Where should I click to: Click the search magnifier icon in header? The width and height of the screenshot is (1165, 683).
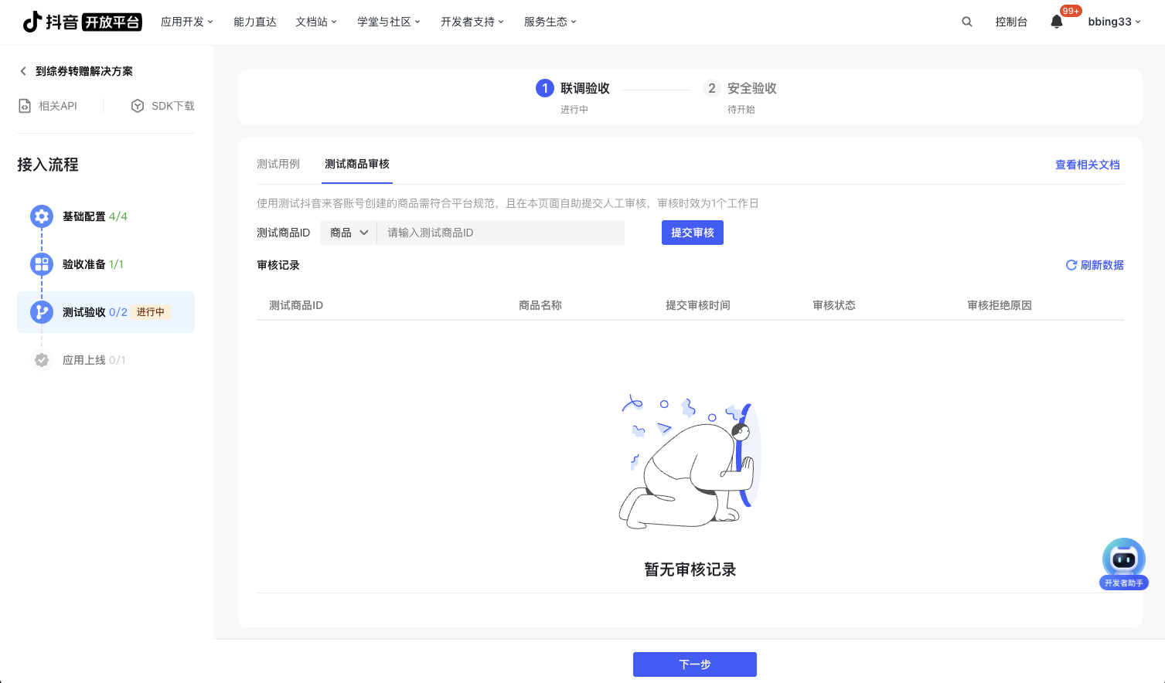pos(966,22)
